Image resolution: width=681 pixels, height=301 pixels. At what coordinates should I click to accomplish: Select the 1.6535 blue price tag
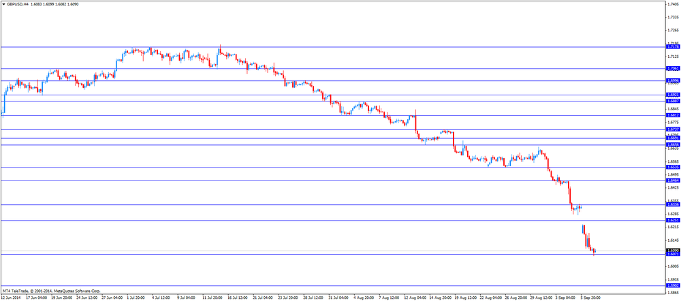tap(673, 168)
